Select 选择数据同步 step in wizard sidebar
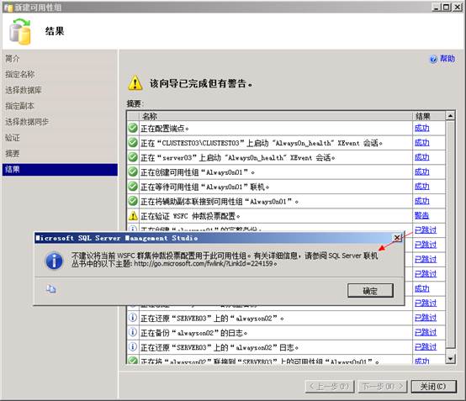Viewport: 466px width, 401px height. pyautogui.click(x=27, y=122)
